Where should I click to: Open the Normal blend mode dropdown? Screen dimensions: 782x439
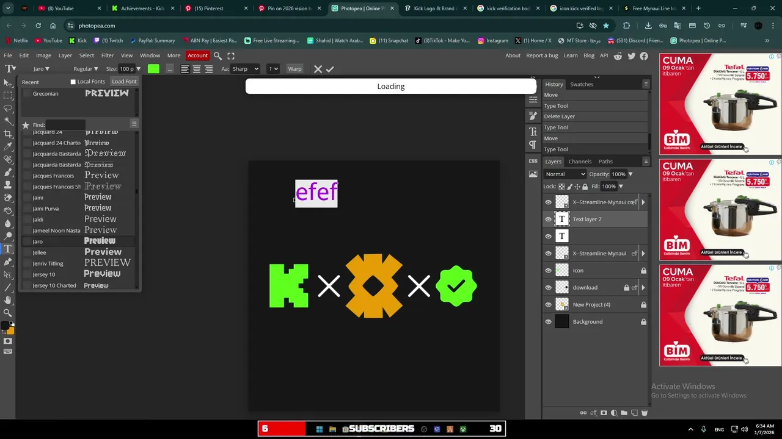click(565, 174)
